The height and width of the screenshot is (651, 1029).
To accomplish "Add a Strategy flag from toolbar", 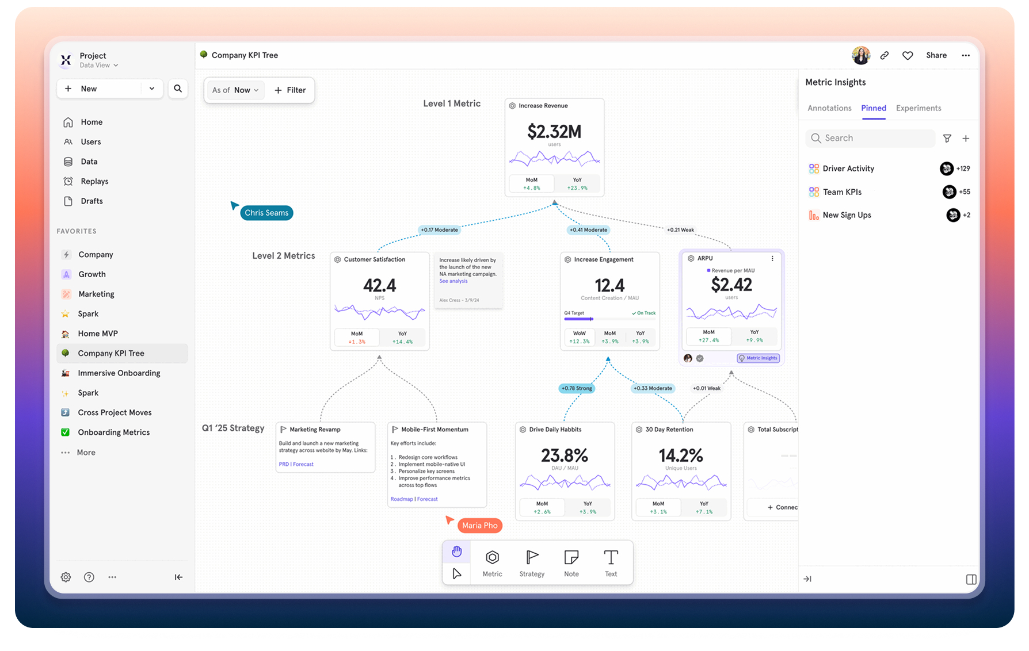I will click(532, 563).
